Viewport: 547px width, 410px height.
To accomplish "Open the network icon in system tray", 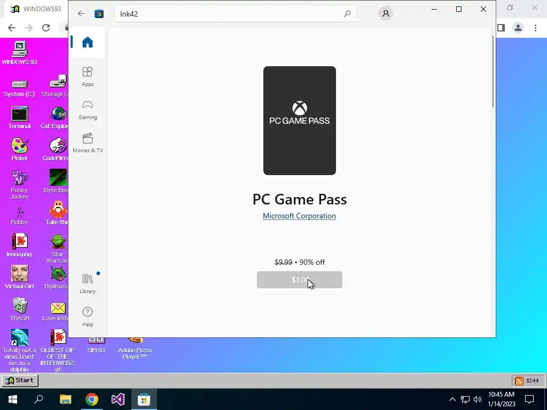I will pyautogui.click(x=465, y=399).
